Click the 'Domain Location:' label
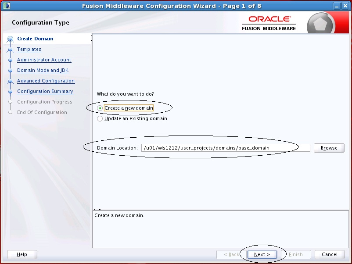 tap(117, 148)
